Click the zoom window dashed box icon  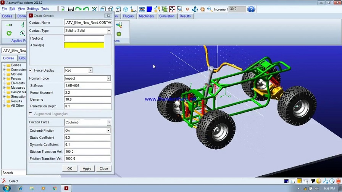click(x=179, y=9)
